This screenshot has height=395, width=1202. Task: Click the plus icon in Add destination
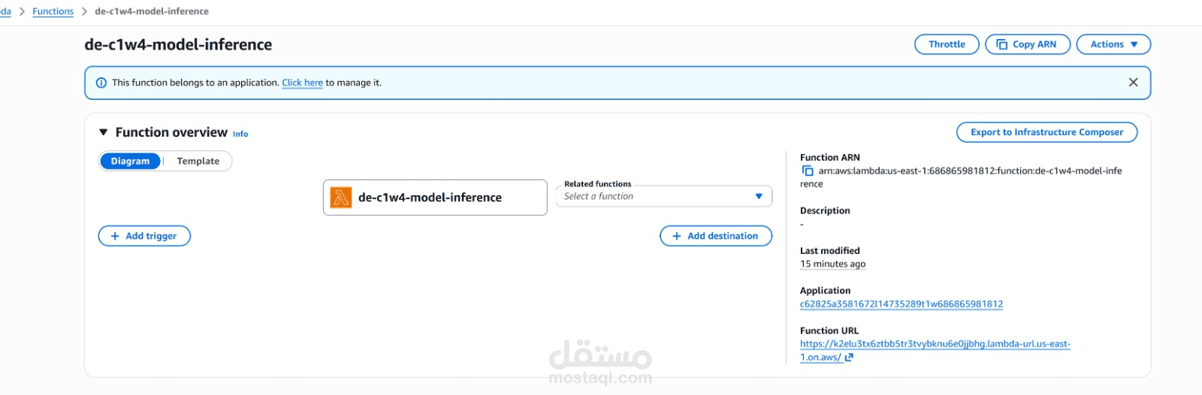[676, 236]
